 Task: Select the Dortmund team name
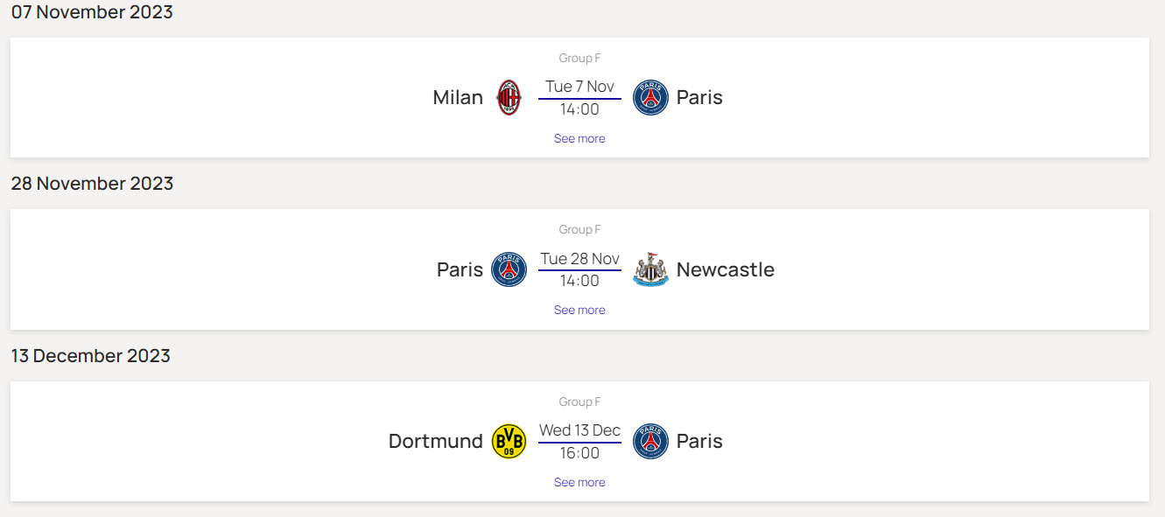tap(435, 441)
